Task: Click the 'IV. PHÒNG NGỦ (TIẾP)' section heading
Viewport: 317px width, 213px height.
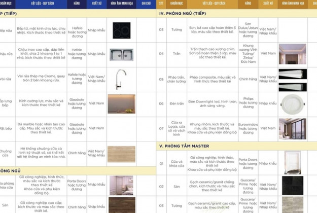Action: (x=183, y=14)
